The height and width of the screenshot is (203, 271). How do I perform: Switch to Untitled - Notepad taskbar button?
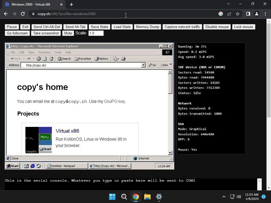tap(67, 166)
